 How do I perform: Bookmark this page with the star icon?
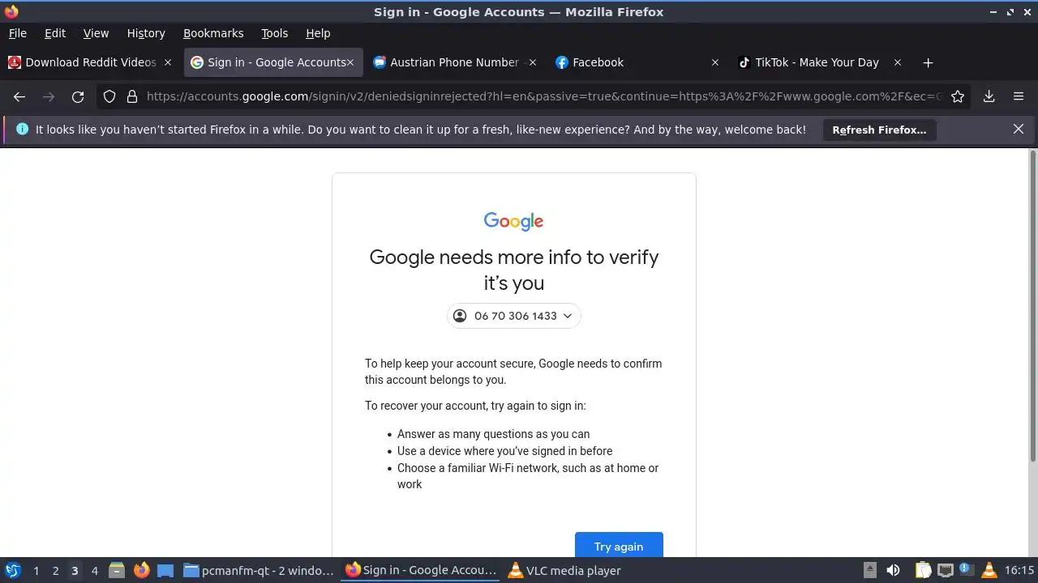[x=958, y=96]
